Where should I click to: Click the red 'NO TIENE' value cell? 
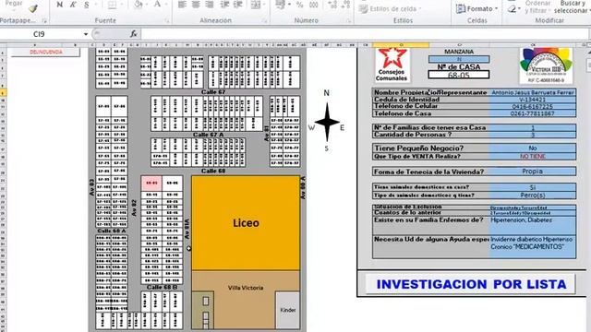(532, 156)
